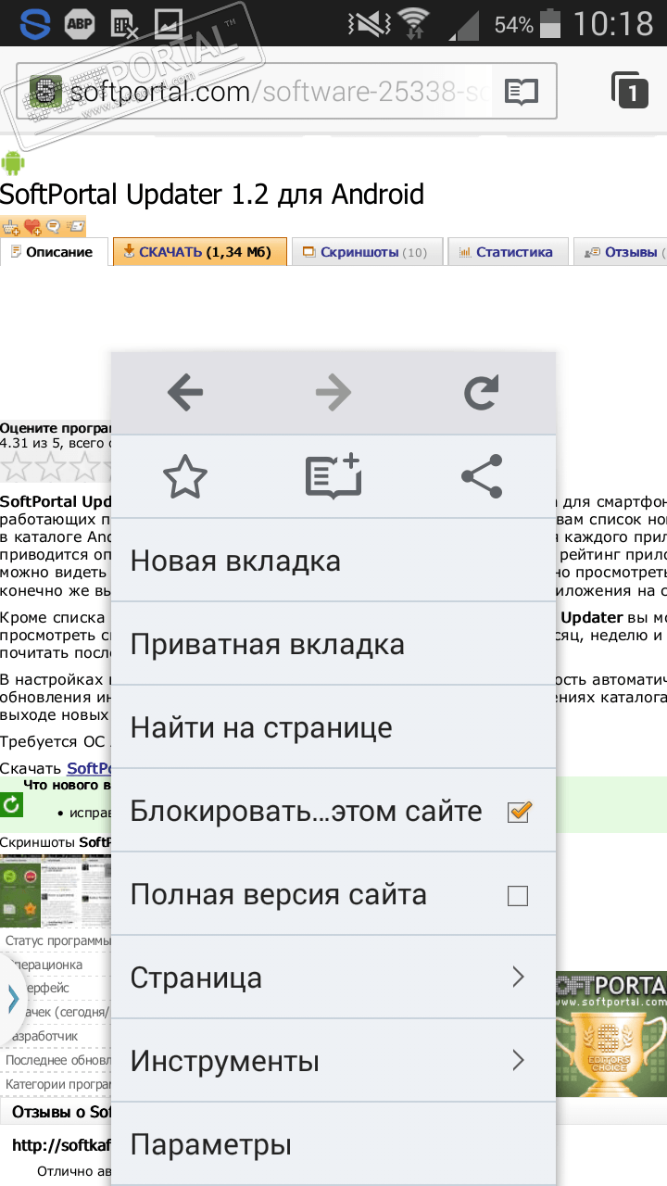
Task: Uncheck the 'Блокировать...этом сайте' checkbox
Action: pos(519,812)
